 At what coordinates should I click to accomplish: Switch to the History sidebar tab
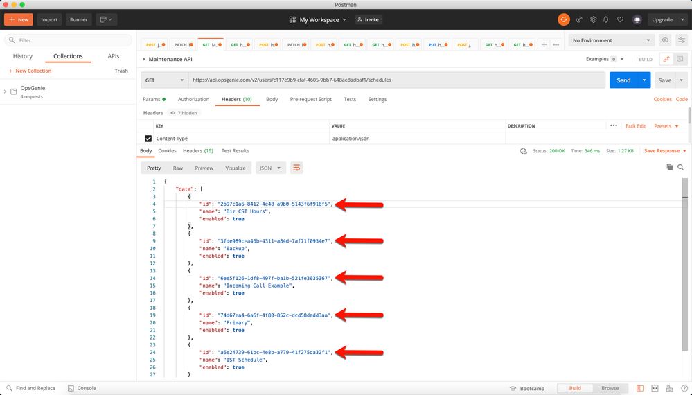coord(22,56)
